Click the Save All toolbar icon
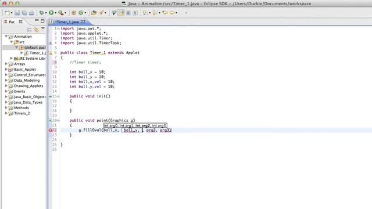Image resolution: width=372 pixels, height=209 pixels. pyautogui.click(x=24, y=13)
